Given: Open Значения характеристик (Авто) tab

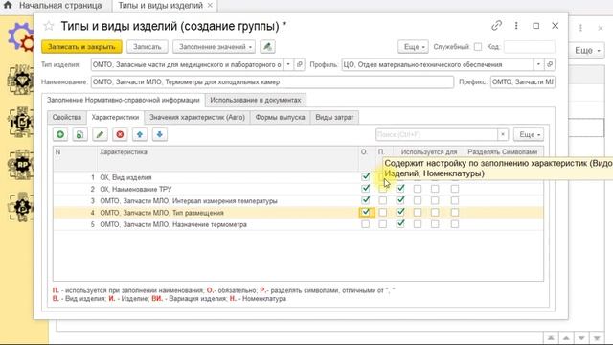Looking at the screenshot, I should (x=197, y=117).
